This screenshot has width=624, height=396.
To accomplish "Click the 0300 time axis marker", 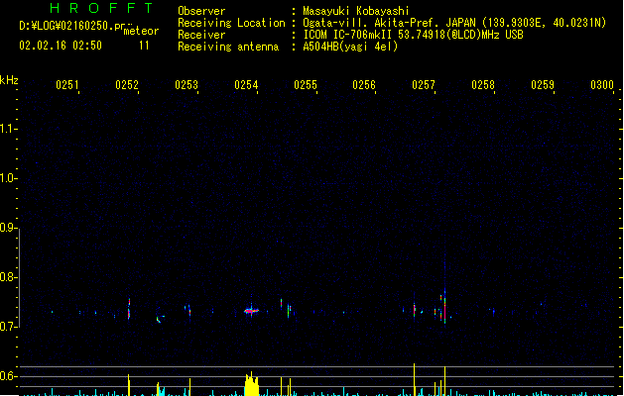I will tap(602, 85).
